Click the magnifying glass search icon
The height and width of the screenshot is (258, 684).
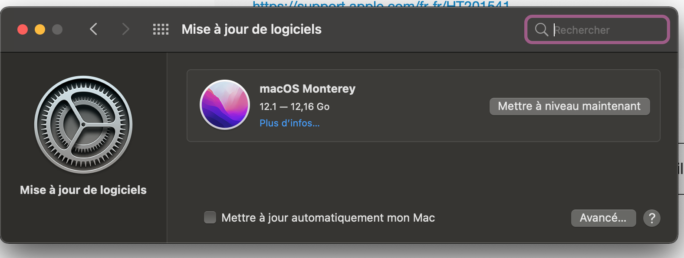coord(541,29)
